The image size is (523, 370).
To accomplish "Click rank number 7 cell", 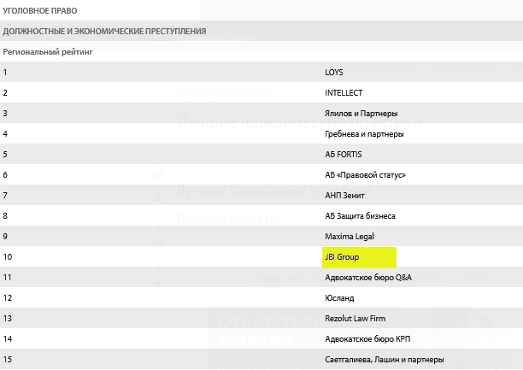I will 5,196.
